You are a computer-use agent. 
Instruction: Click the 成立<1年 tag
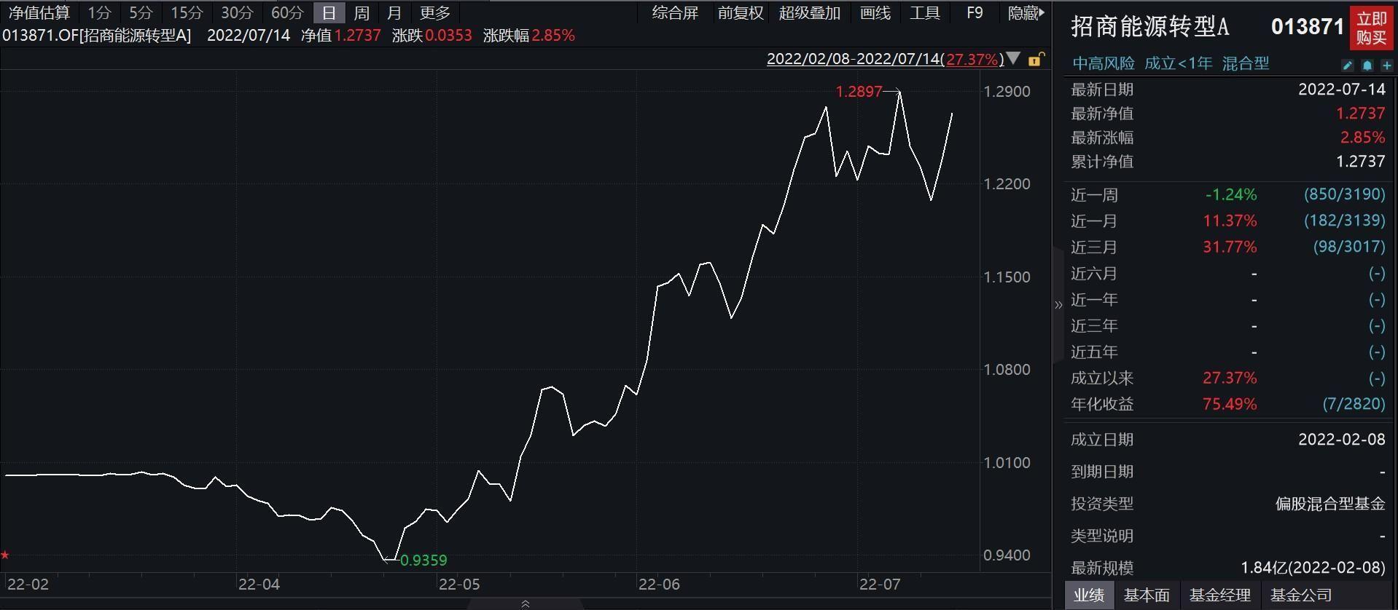[1178, 64]
